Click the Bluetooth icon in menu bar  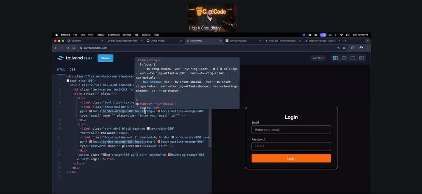[x=335, y=35]
